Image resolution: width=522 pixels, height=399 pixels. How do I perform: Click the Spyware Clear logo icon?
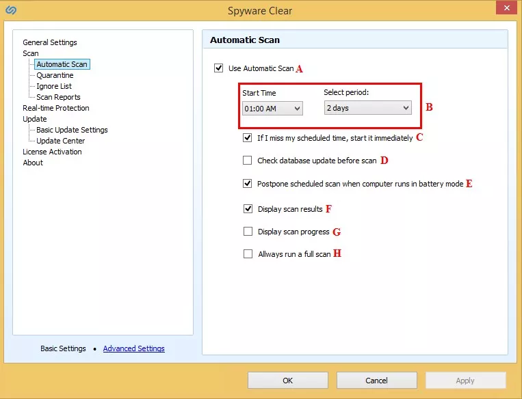11,10
